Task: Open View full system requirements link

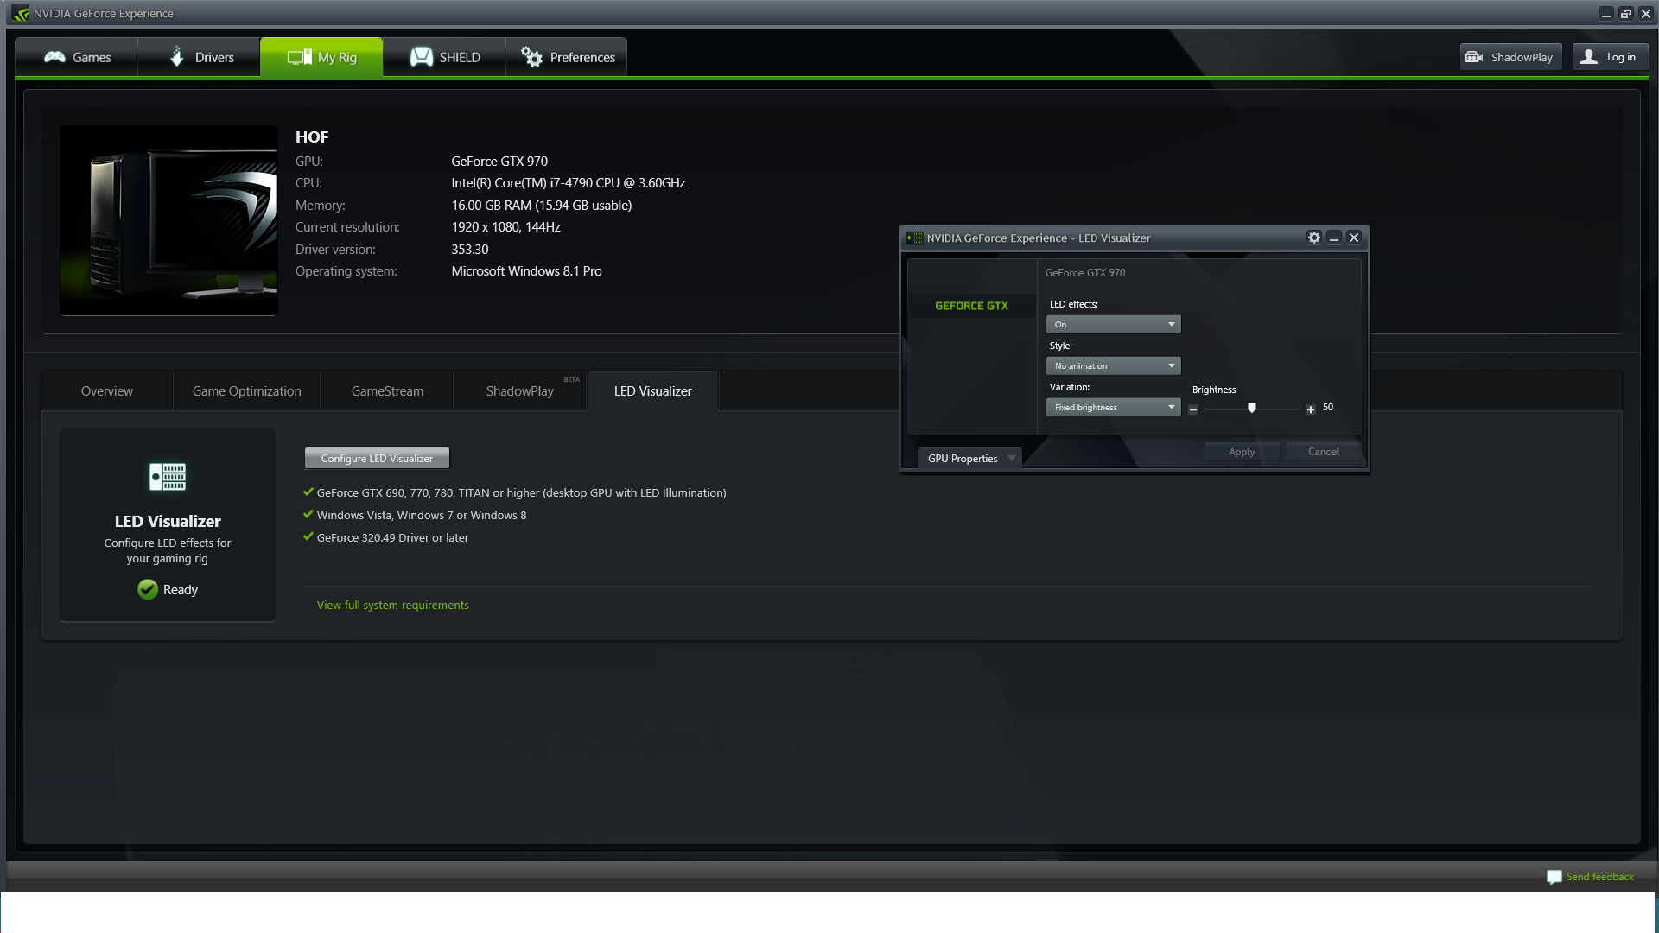Action: click(392, 606)
